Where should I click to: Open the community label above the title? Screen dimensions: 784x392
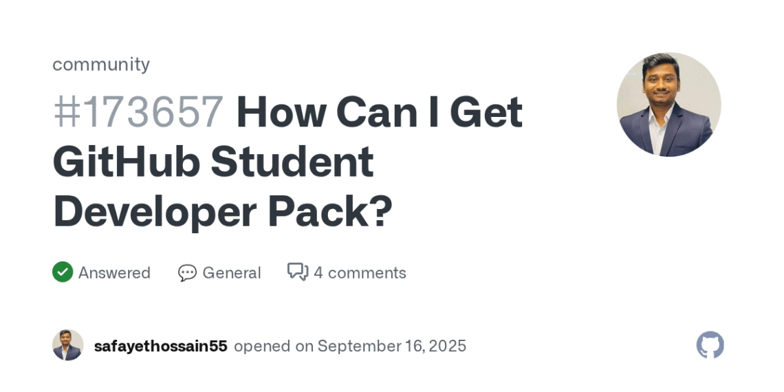[101, 65]
